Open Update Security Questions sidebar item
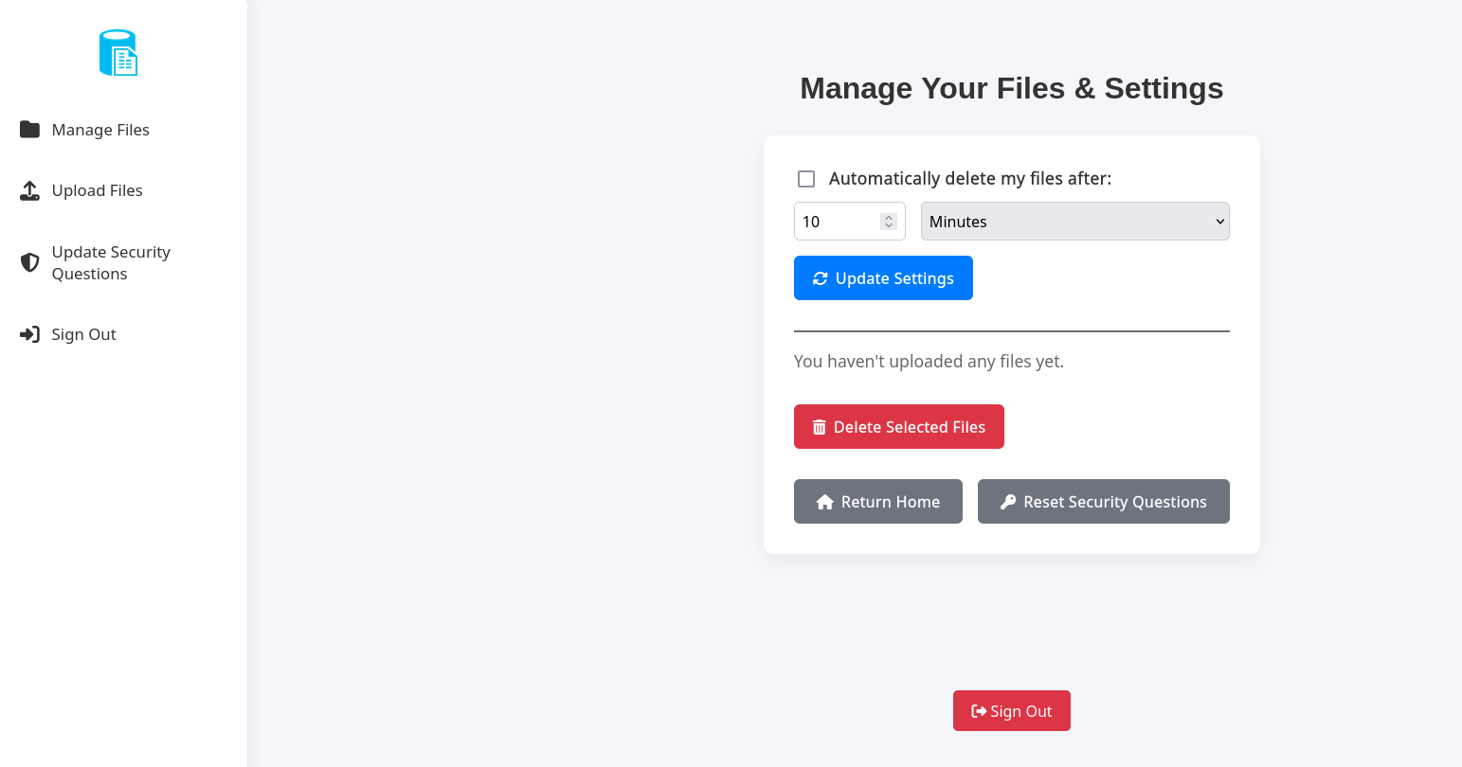Screen dimensions: 1462x767 coord(111,262)
